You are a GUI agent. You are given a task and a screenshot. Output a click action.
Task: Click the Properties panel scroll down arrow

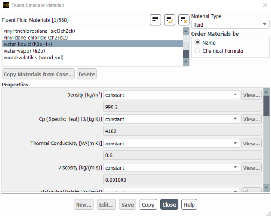pyautogui.click(x=266, y=188)
